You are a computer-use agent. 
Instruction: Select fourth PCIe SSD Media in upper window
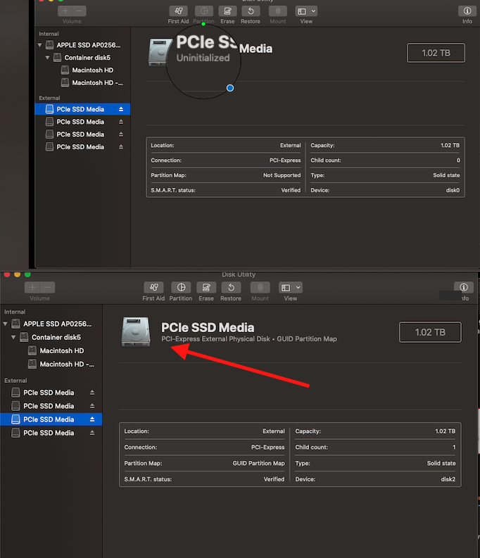[x=82, y=146]
